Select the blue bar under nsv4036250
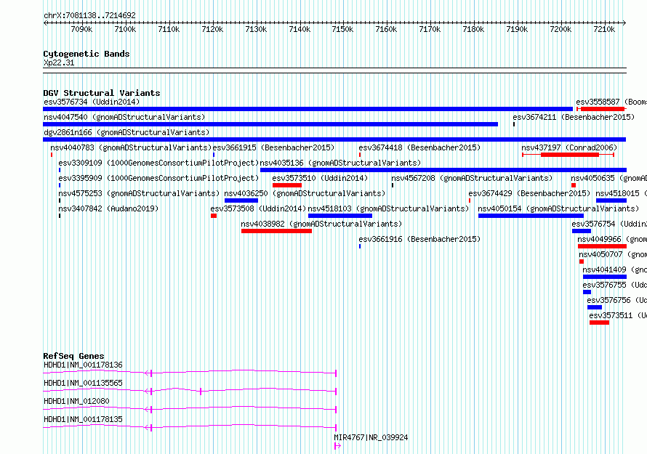Screen dimensions: 647x454 pyautogui.click(x=241, y=200)
